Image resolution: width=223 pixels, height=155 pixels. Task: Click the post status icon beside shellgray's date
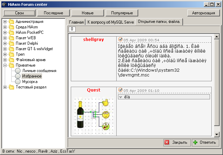point(120,40)
